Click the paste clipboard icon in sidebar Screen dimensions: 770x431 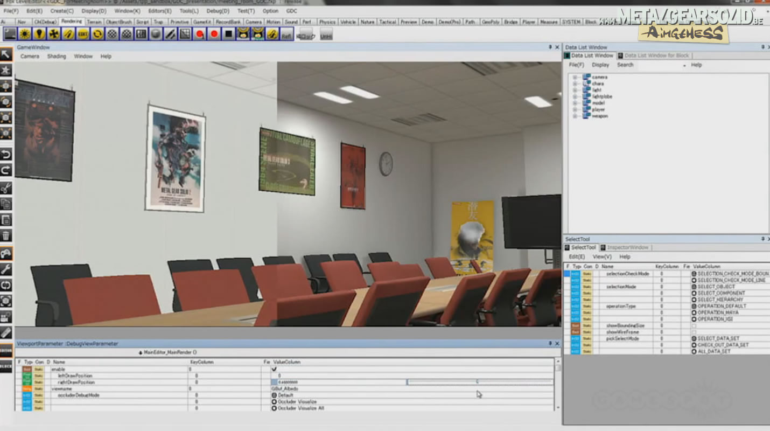point(6,220)
